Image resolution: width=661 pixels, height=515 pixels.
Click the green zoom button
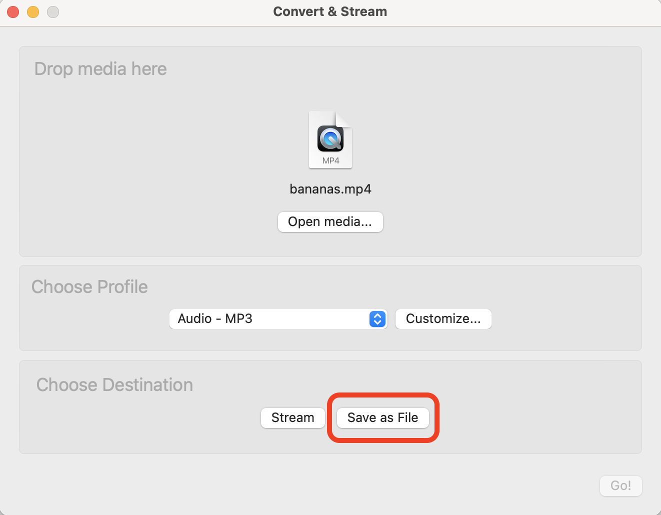[x=52, y=11]
